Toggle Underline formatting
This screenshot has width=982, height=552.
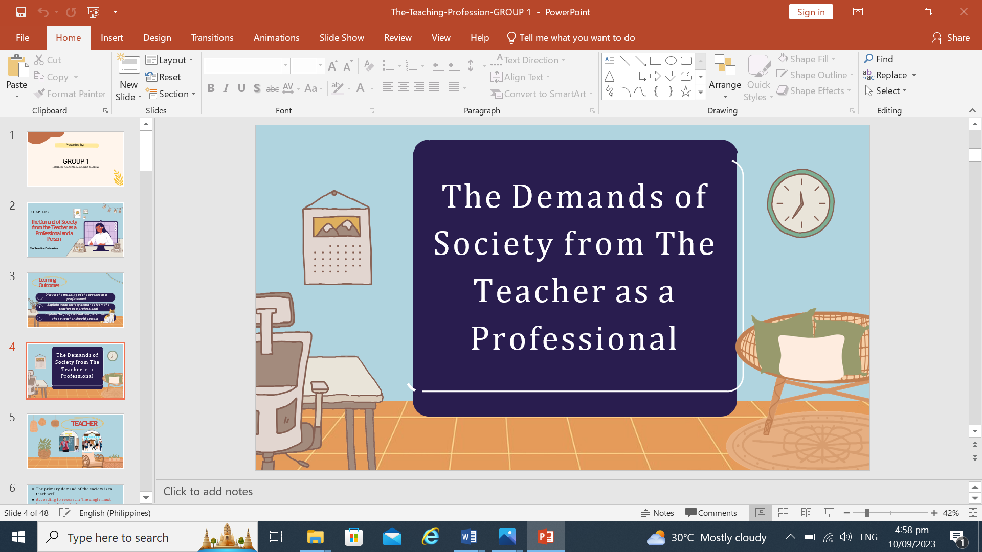pyautogui.click(x=241, y=88)
